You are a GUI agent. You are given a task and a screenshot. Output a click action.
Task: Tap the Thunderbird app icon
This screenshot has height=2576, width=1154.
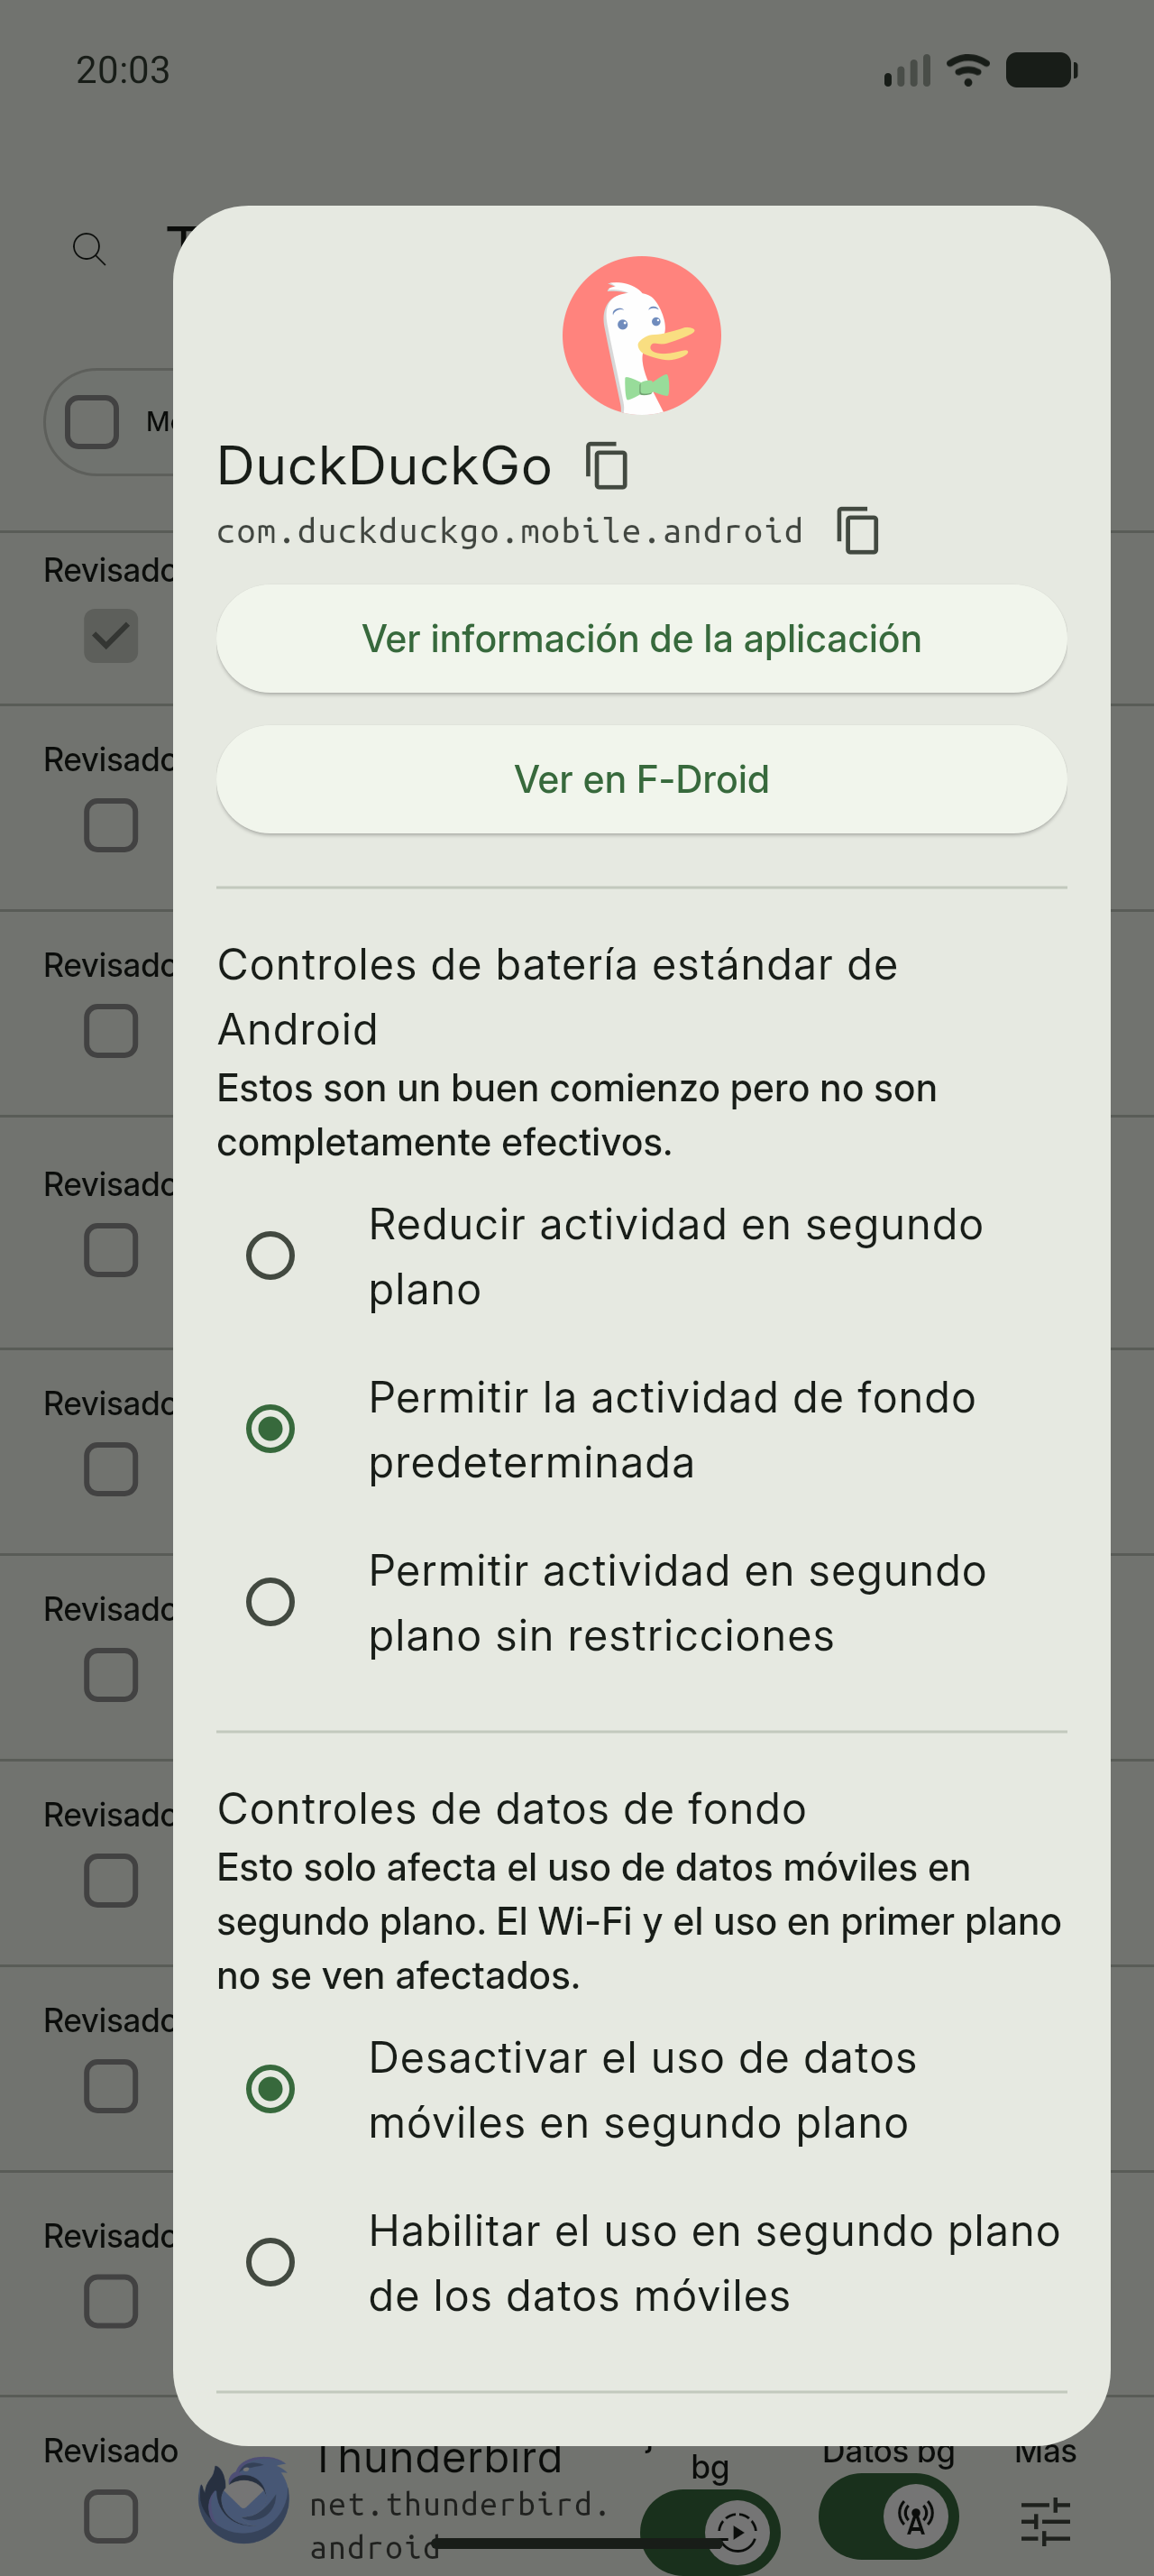click(x=245, y=2500)
